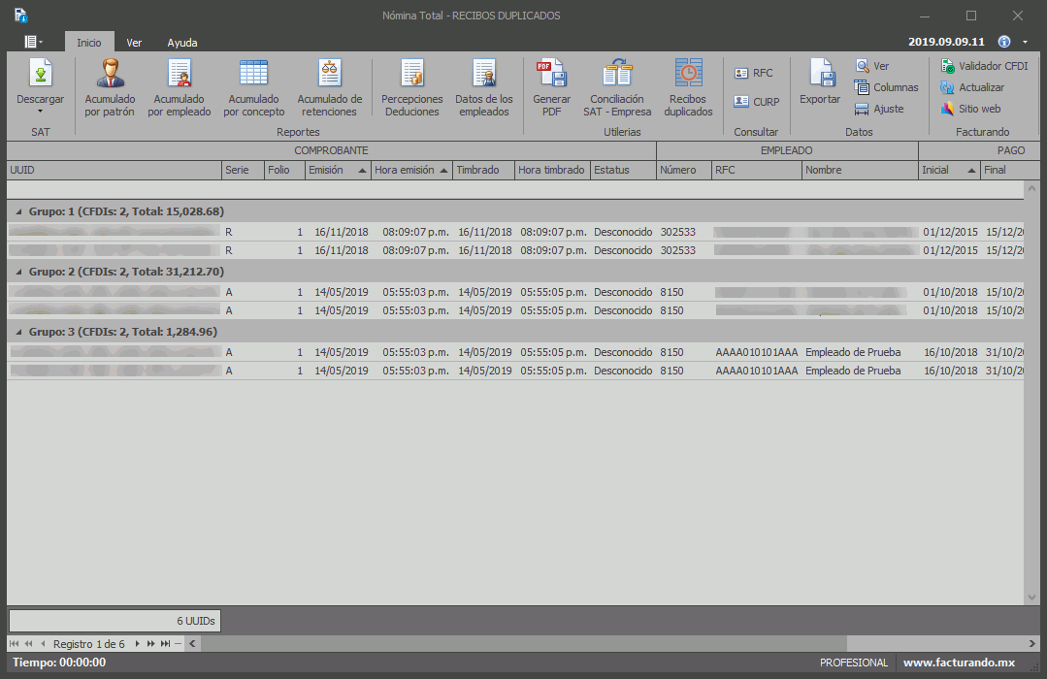Collapse the Grupo: 2 row group
This screenshot has width=1047, height=679.
(x=18, y=272)
